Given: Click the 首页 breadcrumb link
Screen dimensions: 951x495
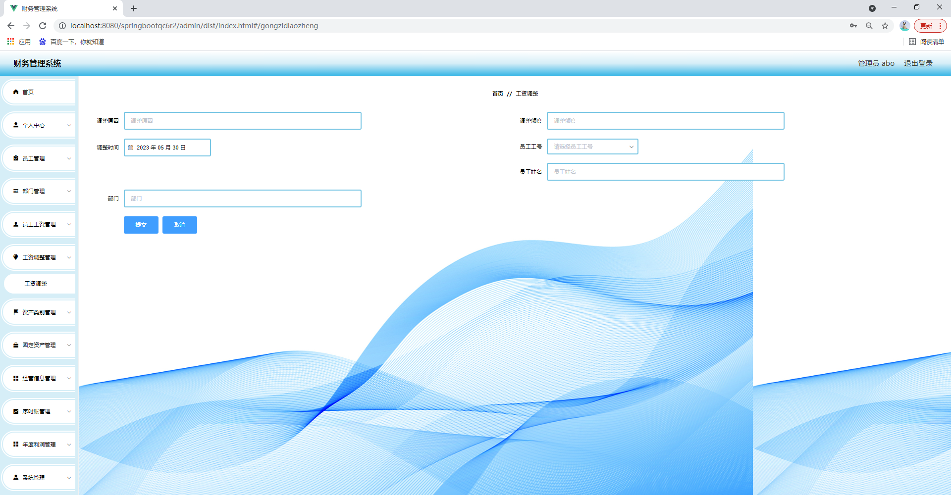Looking at the screenshot, I should (x=498, y=94).
